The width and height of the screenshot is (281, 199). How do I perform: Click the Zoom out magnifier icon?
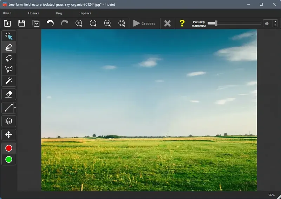click(x=93, y=24)
